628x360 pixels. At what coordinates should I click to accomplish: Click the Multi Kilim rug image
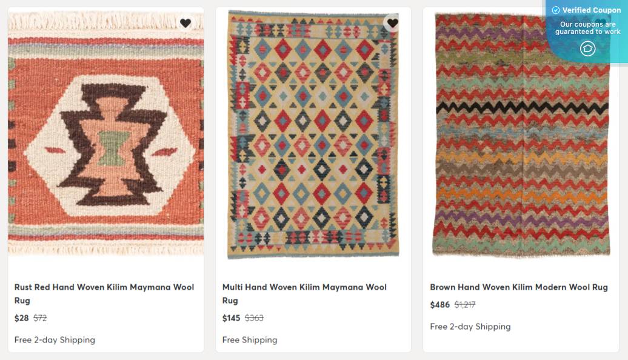[x=313, y=133]
